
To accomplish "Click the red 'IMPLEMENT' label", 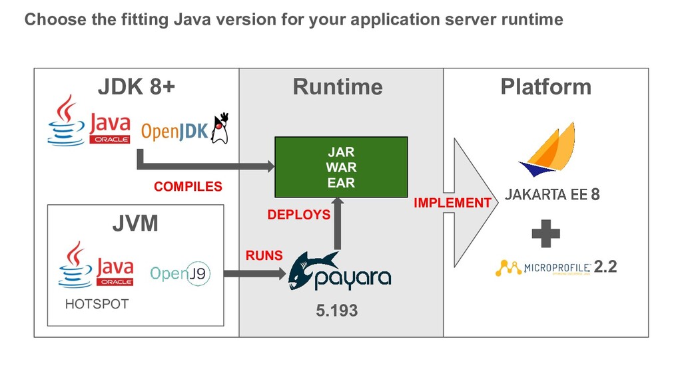I will [x=452, y=203].
